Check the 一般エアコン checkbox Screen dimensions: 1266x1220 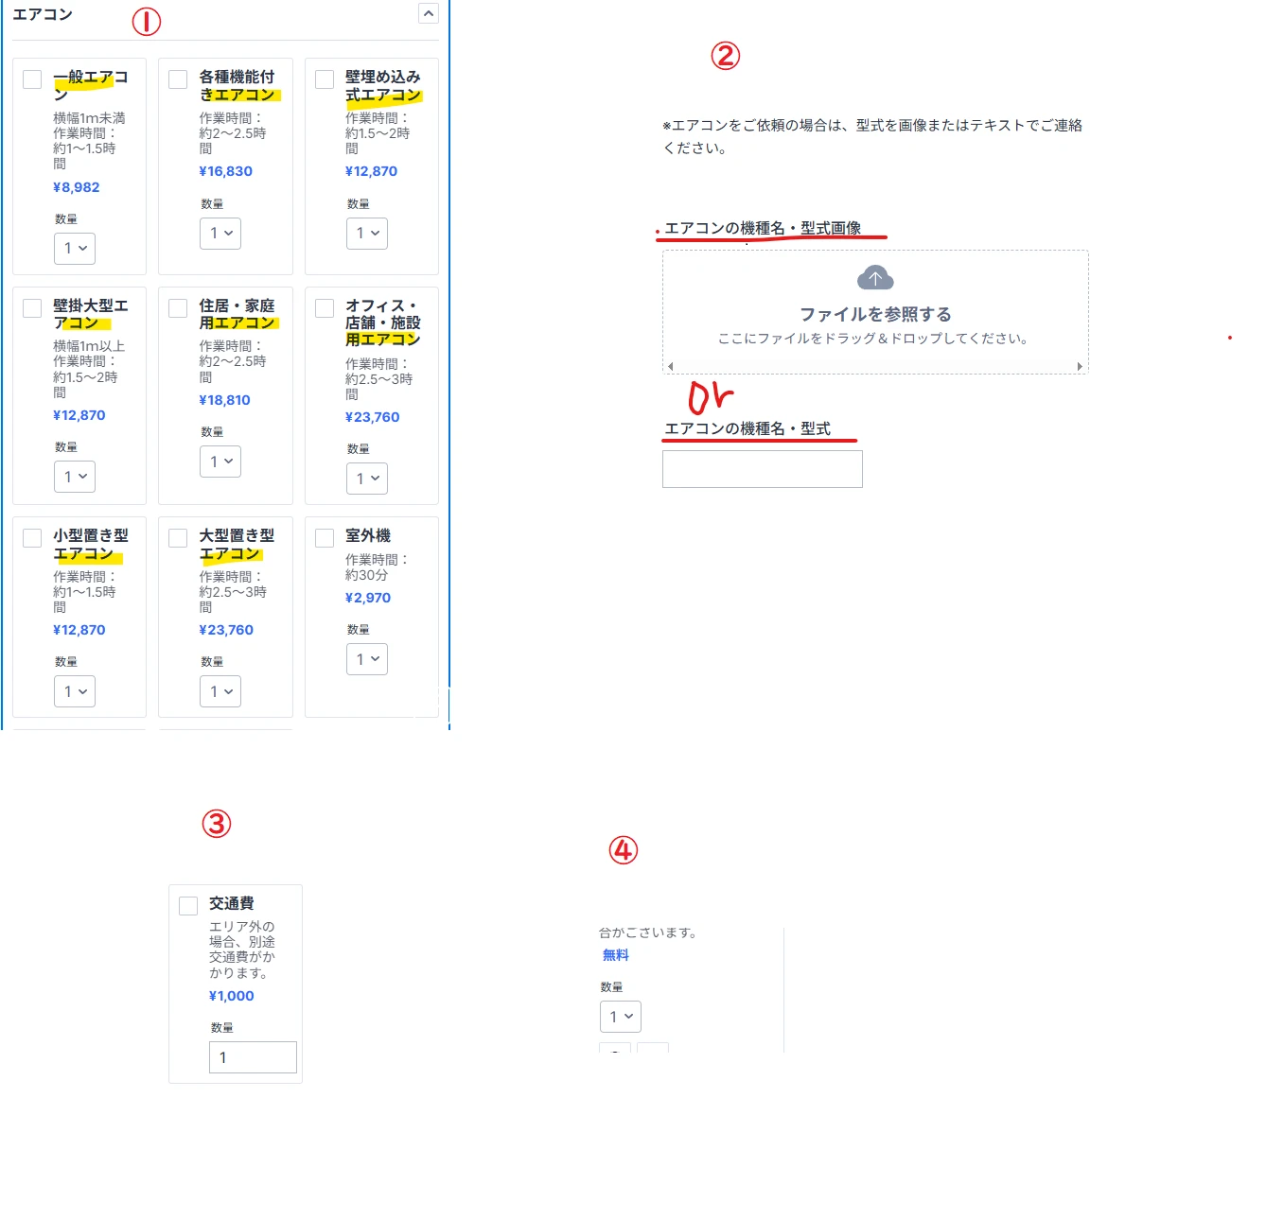point(31,78)
